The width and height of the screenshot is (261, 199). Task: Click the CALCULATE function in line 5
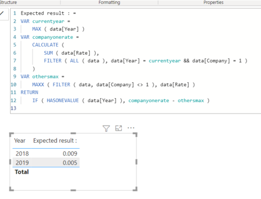pos(45,45)
